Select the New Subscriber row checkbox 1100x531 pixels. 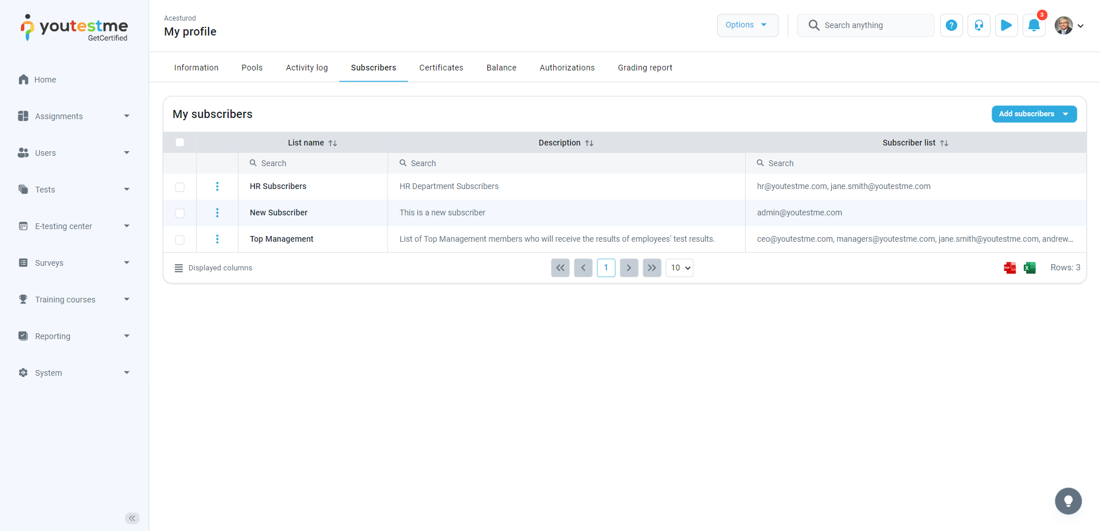coord(180,213)
